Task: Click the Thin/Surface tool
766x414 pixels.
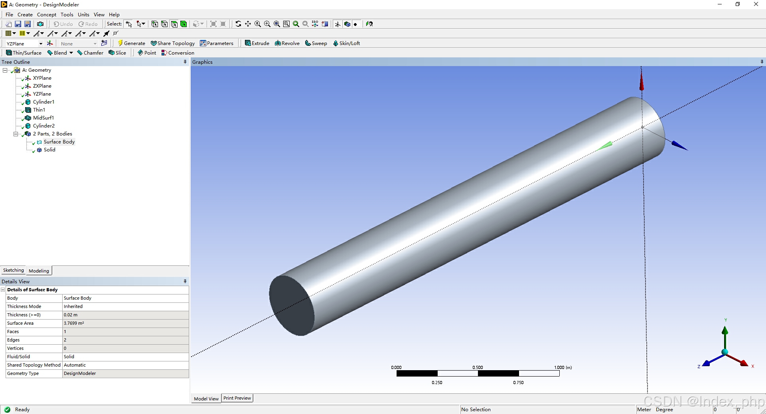Action: pos(24,53)
